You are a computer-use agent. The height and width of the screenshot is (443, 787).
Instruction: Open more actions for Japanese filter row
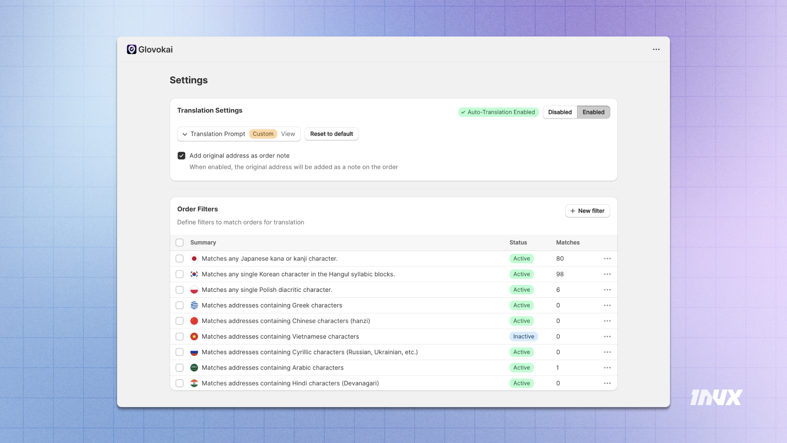coord(607,258)
